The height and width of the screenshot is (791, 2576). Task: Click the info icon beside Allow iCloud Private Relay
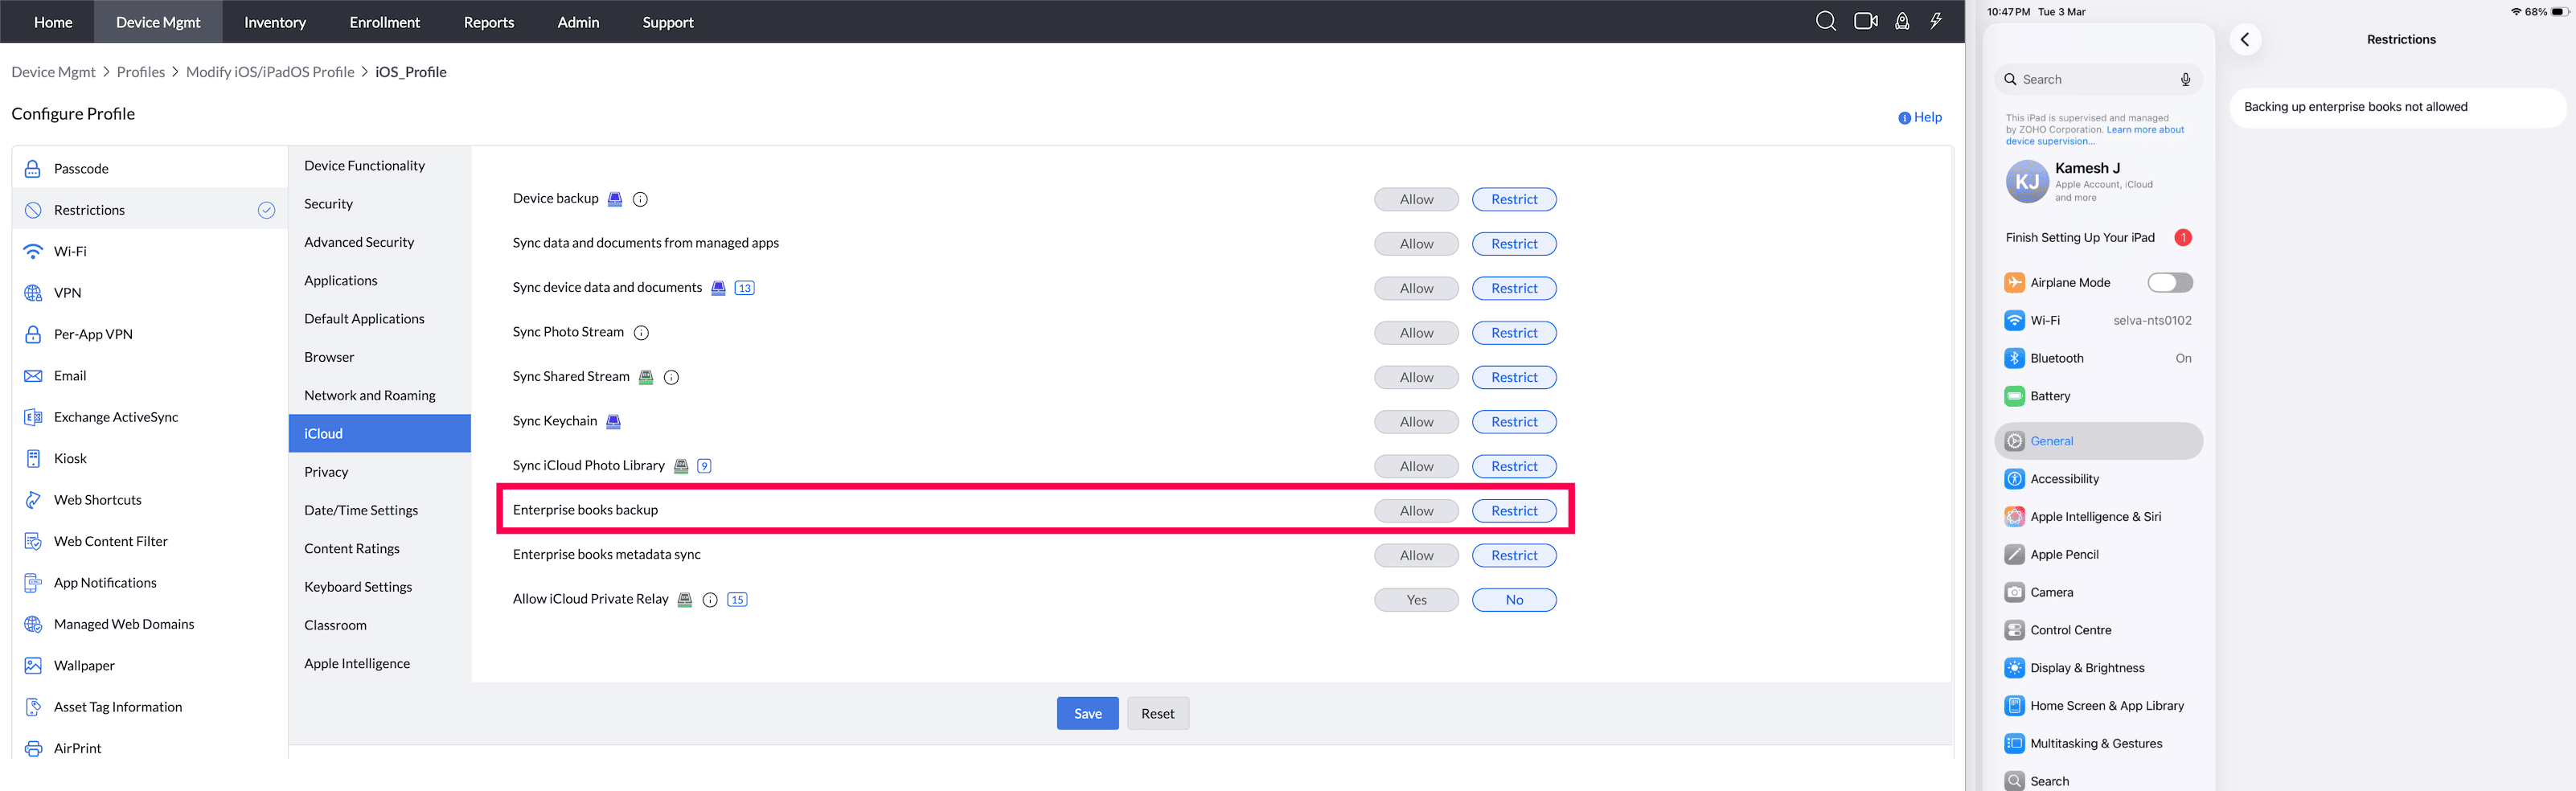pos(710,600)
